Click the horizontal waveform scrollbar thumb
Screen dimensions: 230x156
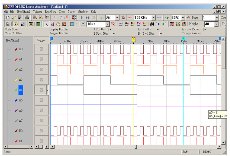pos(136,146)
